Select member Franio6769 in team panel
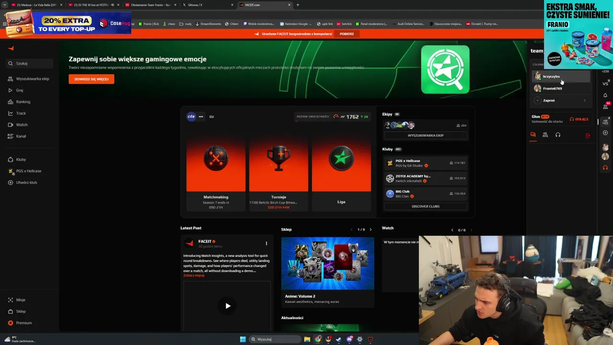This screenshot has width=613, height=345. 561,89
